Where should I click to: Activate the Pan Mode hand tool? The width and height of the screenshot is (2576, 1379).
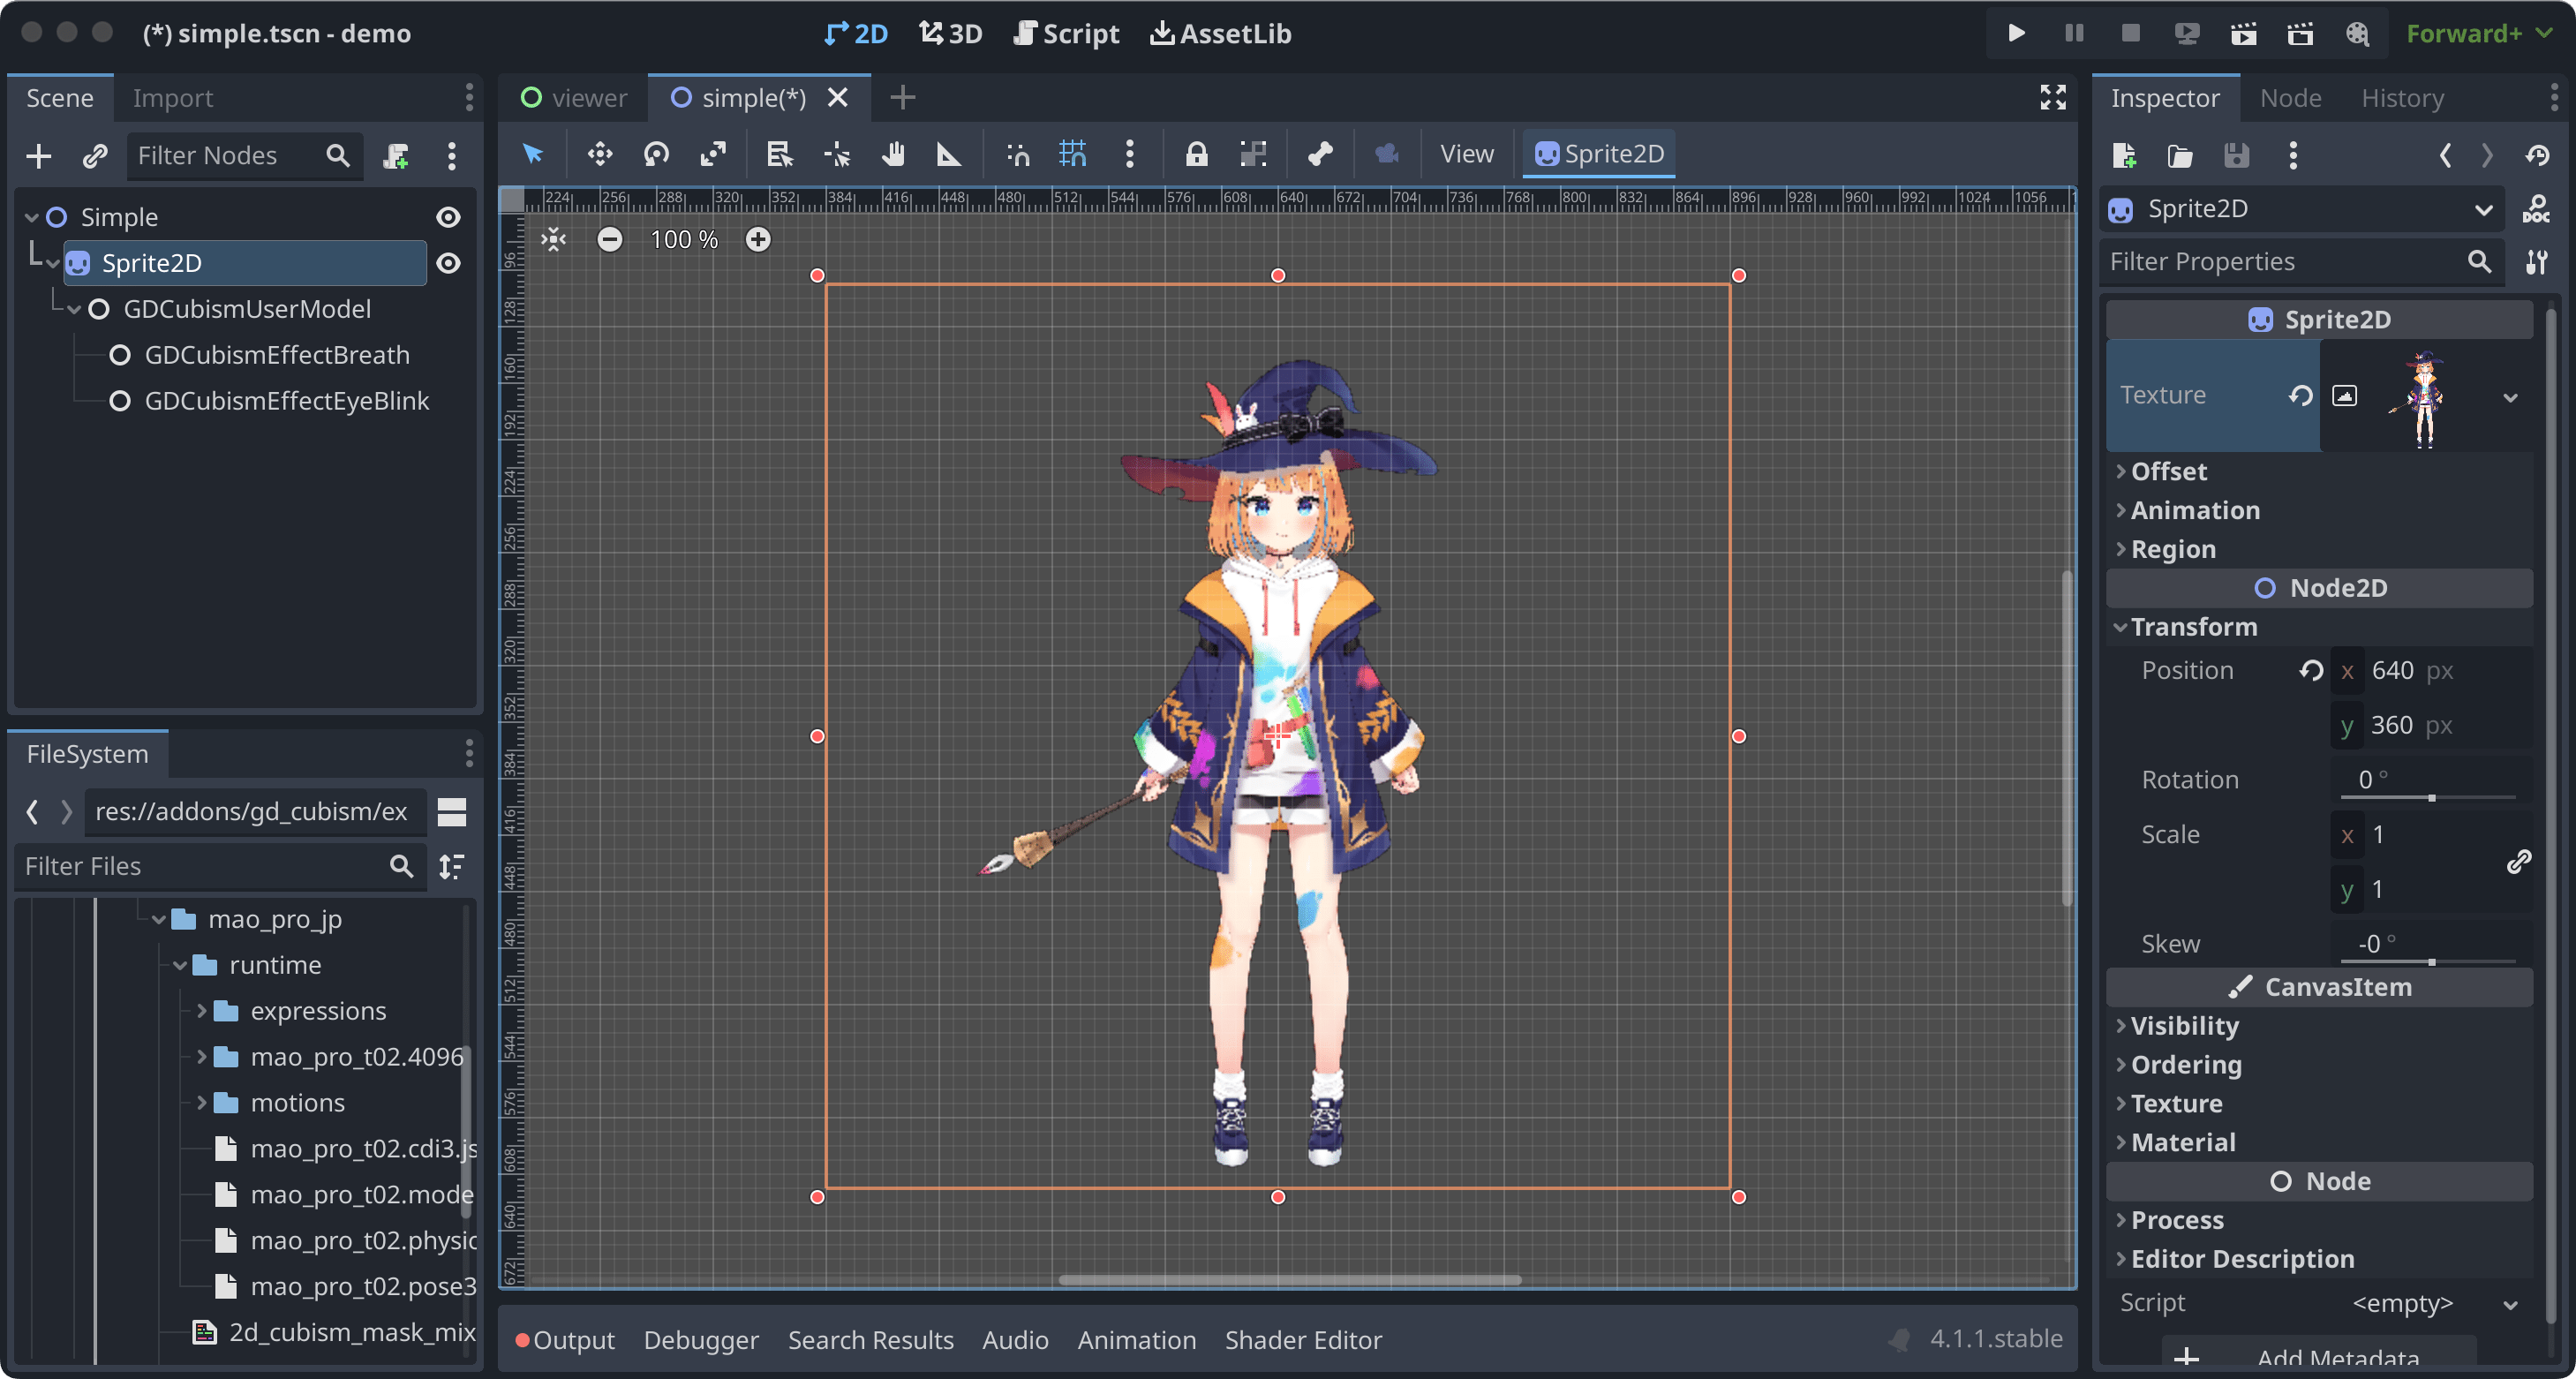[892, 154]
